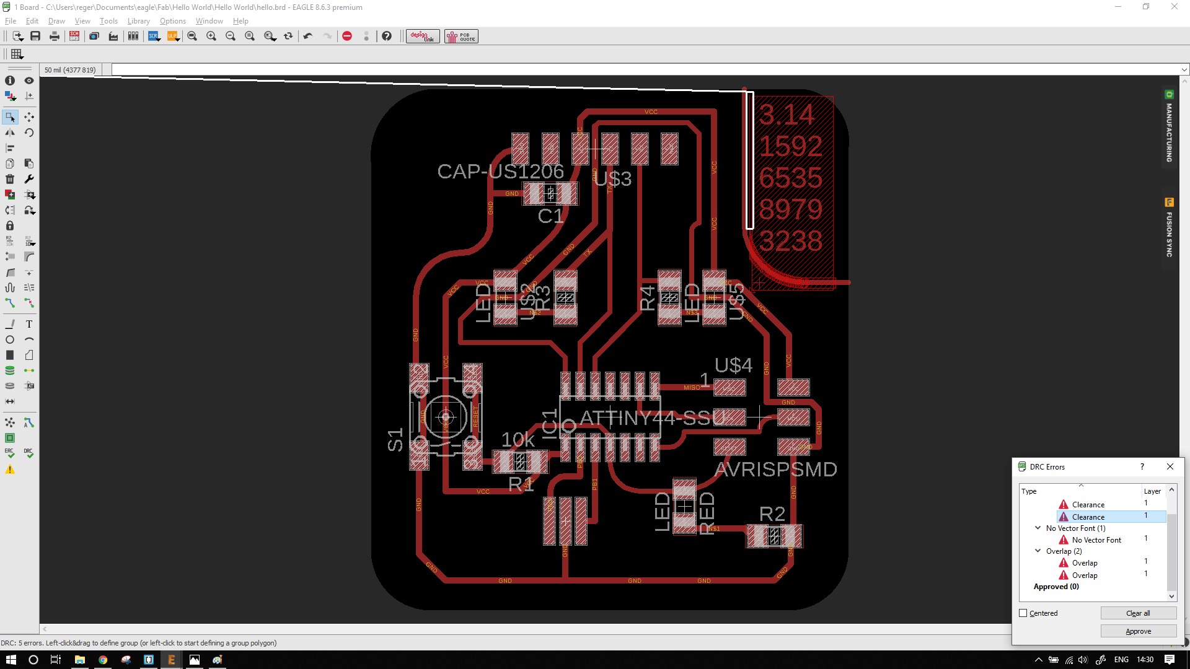Switch to schematic with SCH/BRD icon
1190x669 pixels.
pos(74,36)
